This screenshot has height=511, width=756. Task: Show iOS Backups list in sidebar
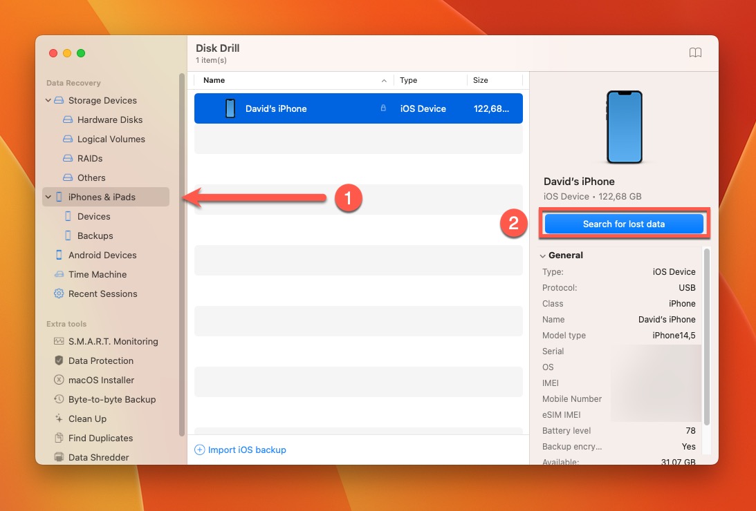click(x=95, y=235)
